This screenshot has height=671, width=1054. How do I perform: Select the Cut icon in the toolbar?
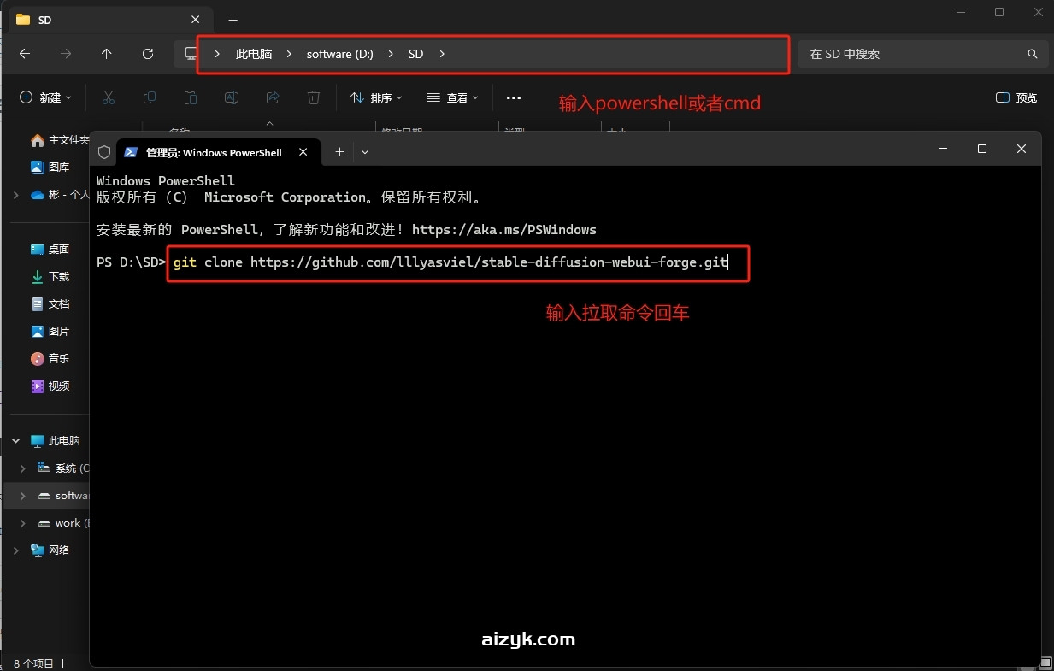click(x=109, y=97)
